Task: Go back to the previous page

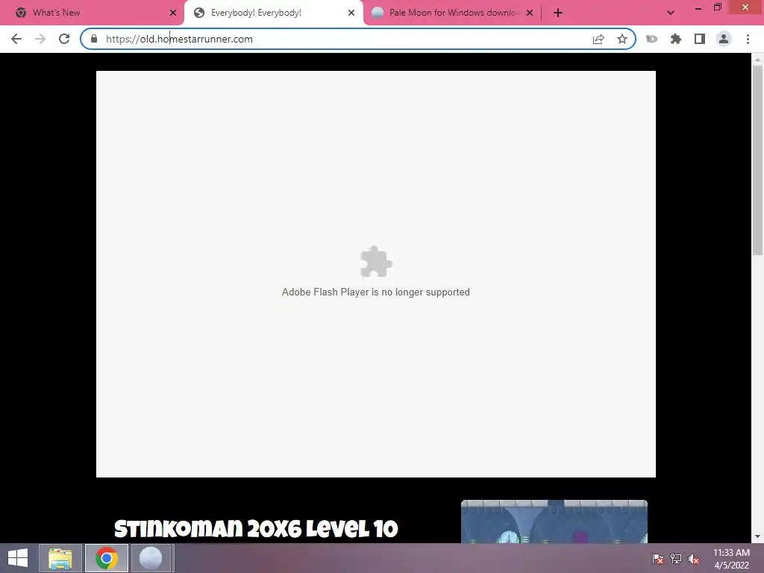Action: pyautogui.click(x=16, y=39)
